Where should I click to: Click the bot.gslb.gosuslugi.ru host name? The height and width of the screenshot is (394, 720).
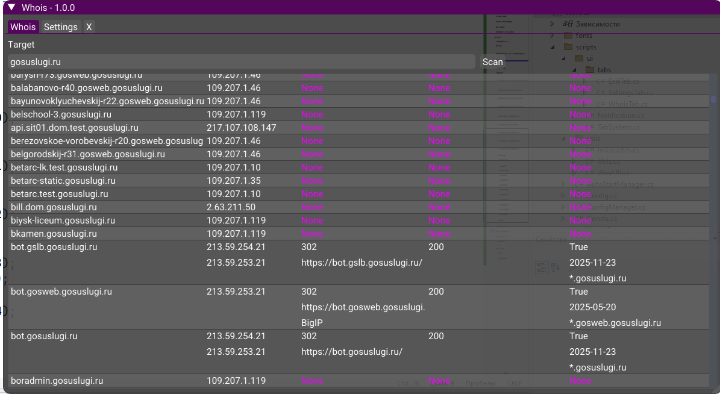(54, 247)
